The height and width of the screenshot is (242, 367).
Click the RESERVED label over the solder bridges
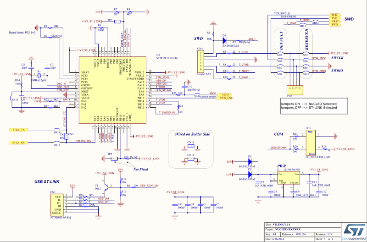click(307, 39)
